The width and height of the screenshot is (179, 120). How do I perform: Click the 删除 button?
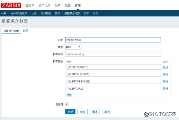(95, 112)
